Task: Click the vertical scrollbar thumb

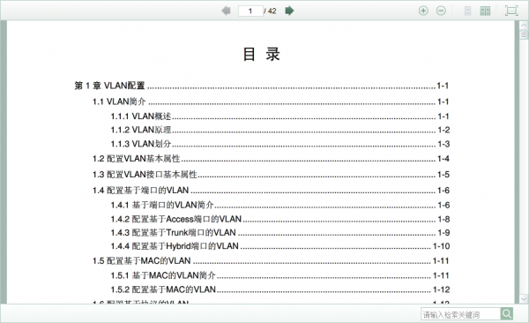Action: [x=524, y=34]
